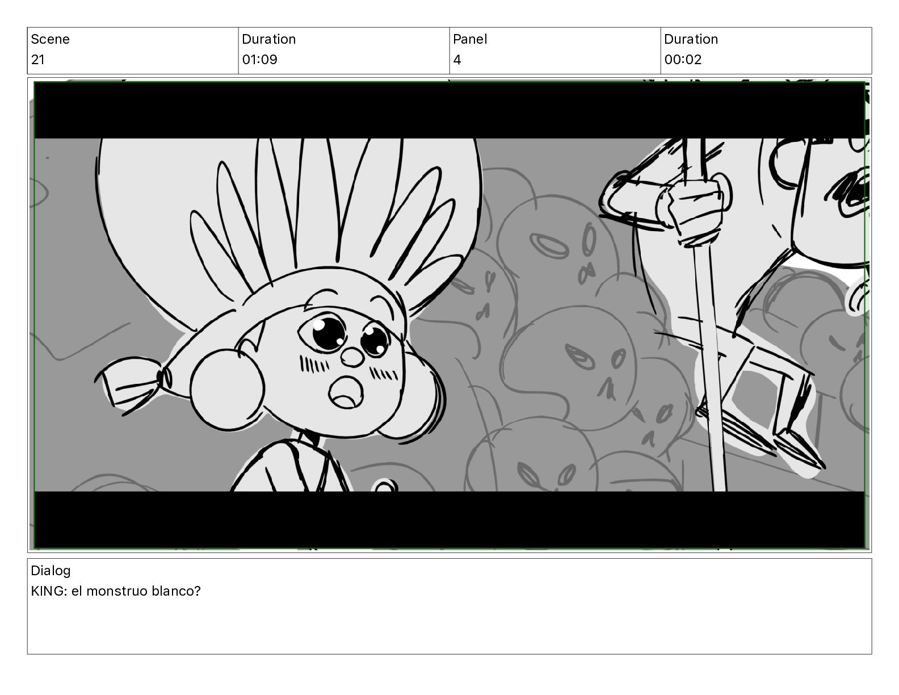The height and width of the screenshot is (695, 899).
Task: Select the scene duration value 01:09
Action: (x=259, y=60)
